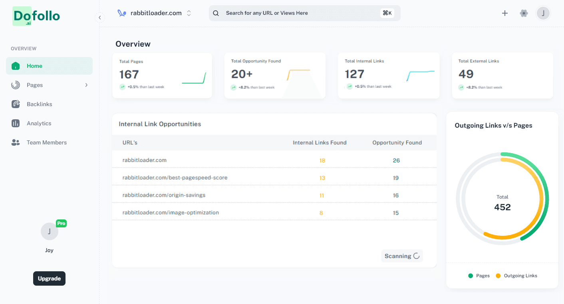Viewport: 564px width, 304px height.
Task: Click the Pages circular icon
Action: 16,85
